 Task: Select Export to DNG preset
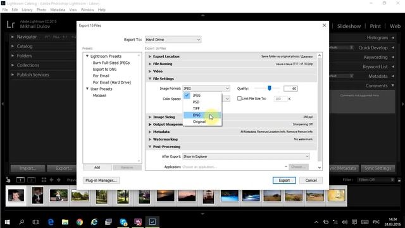(104, 69)
